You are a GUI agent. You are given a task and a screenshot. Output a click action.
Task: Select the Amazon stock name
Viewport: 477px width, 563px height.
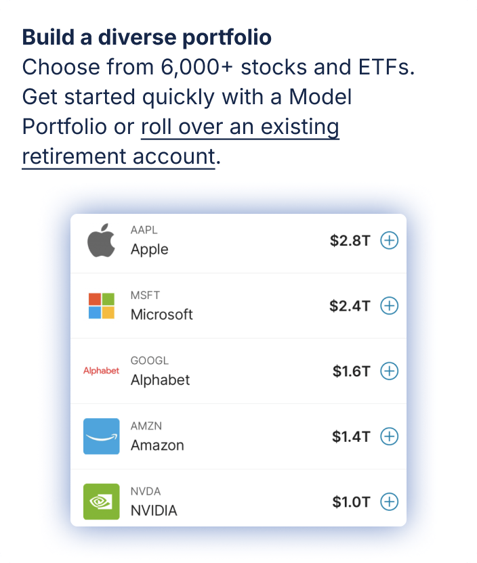tap(157, 445)
